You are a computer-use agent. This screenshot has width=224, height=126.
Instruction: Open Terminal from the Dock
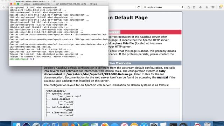[173, 125]
